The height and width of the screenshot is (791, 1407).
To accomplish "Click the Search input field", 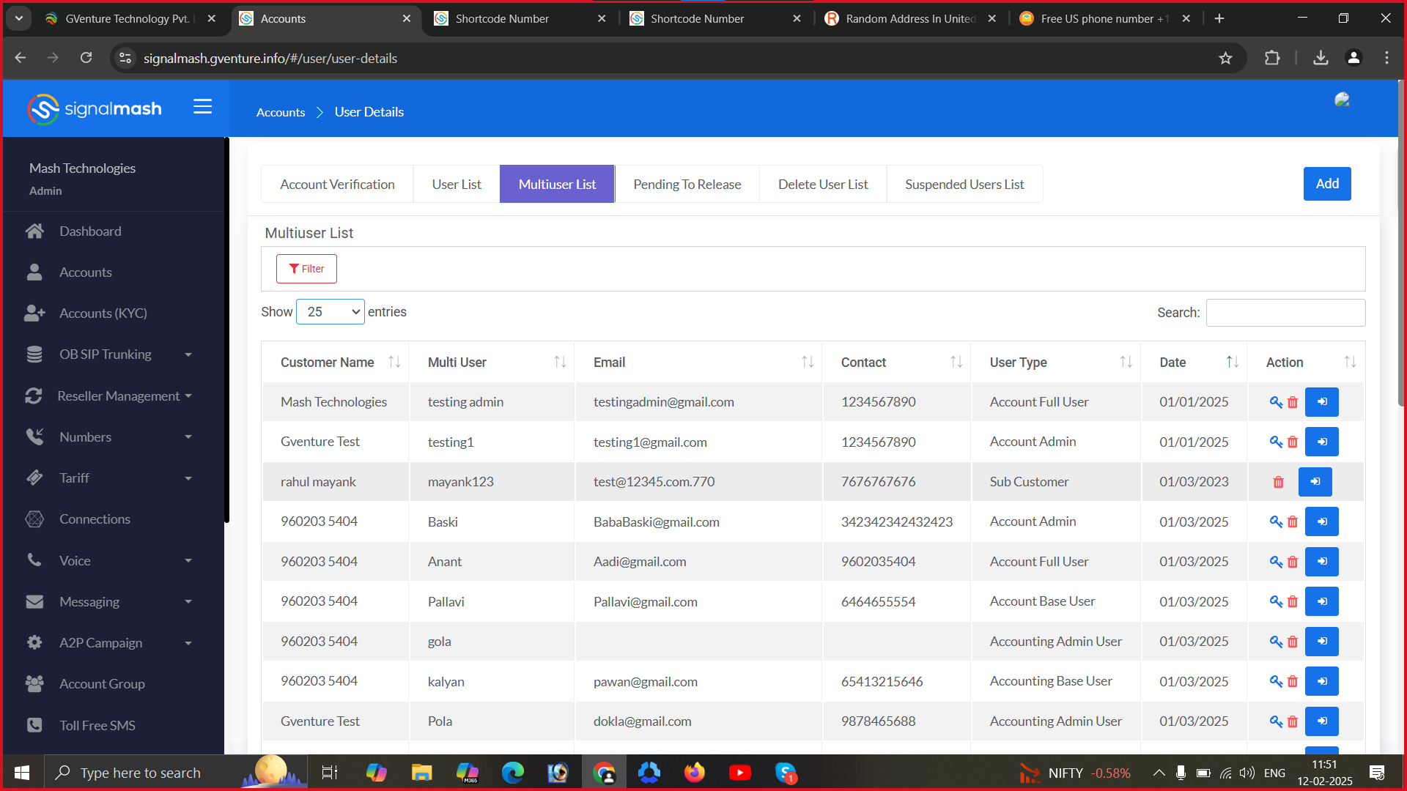I will point(1285,313).
